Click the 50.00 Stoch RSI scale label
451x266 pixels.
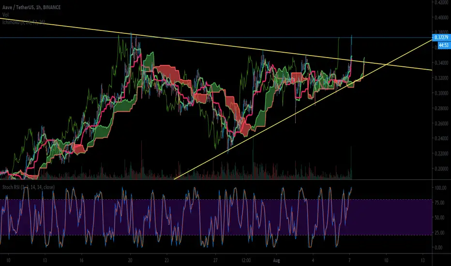[439, 218]
